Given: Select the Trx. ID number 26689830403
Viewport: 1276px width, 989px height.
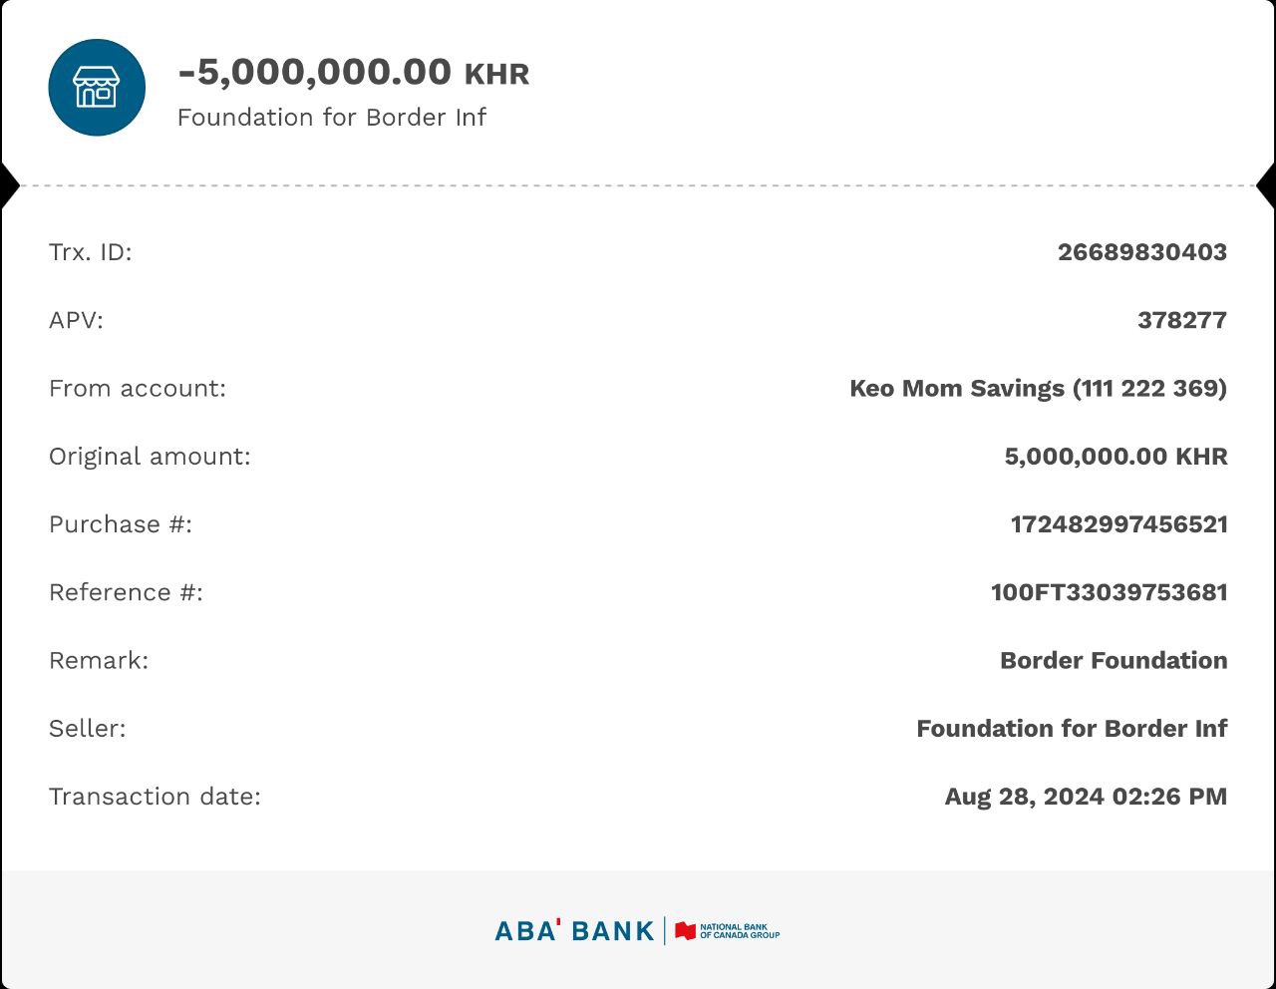Looking at the screenshot, I should click(1141, 252).
